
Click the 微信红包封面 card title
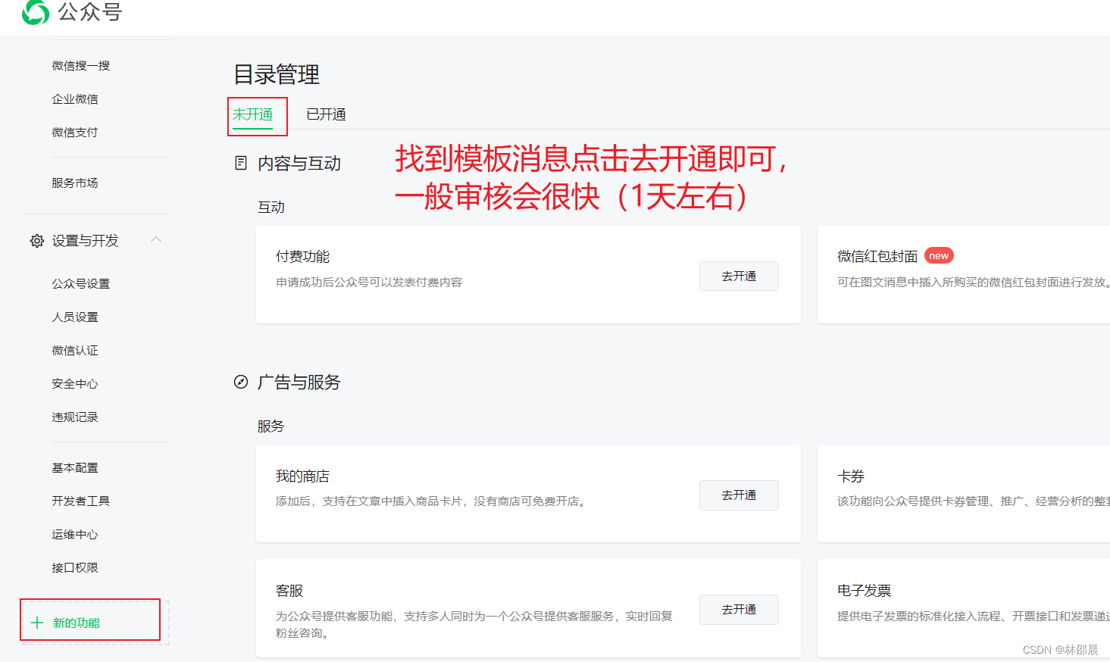pos(877,257)
